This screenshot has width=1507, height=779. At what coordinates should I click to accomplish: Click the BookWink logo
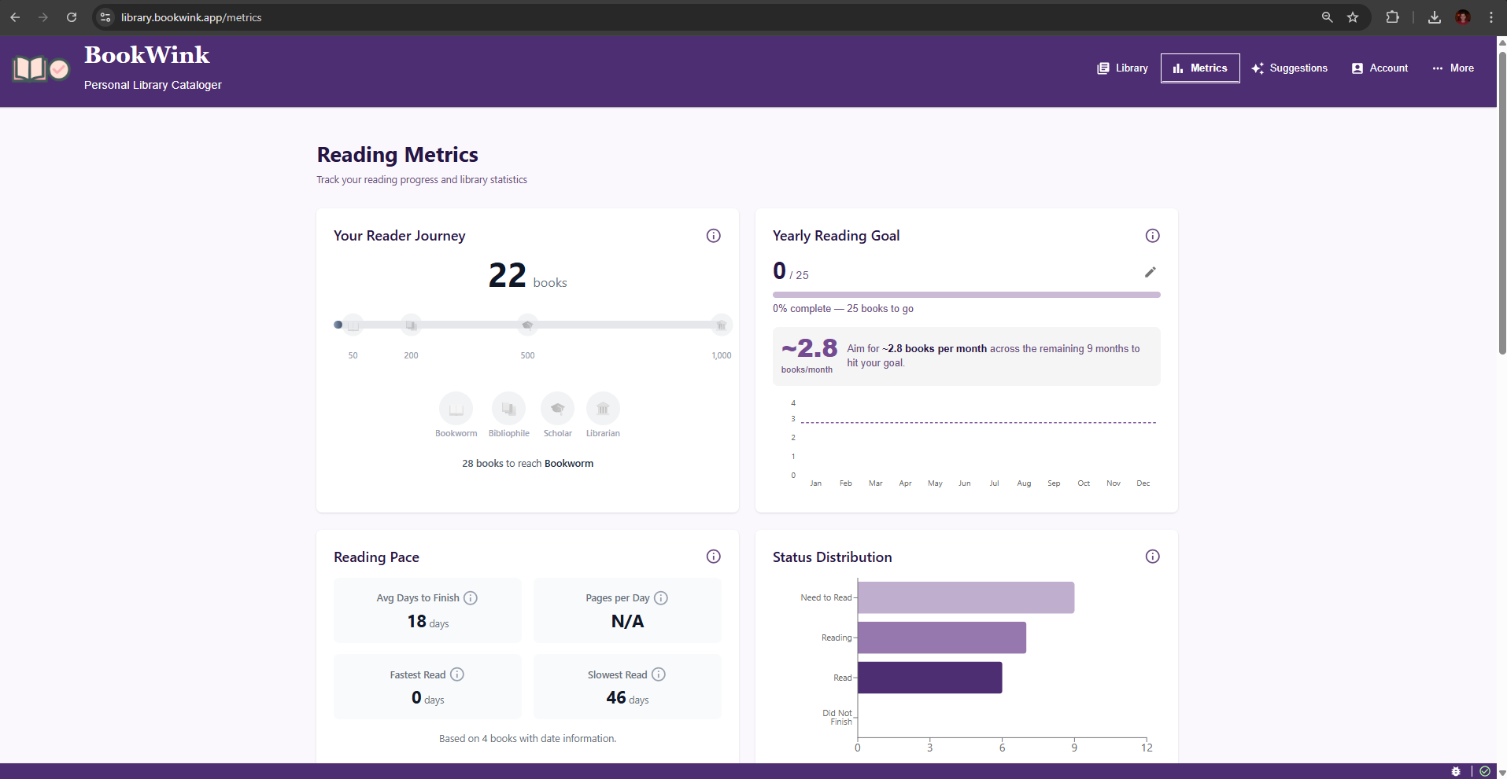pyautogui.click(x=41, y=69)
